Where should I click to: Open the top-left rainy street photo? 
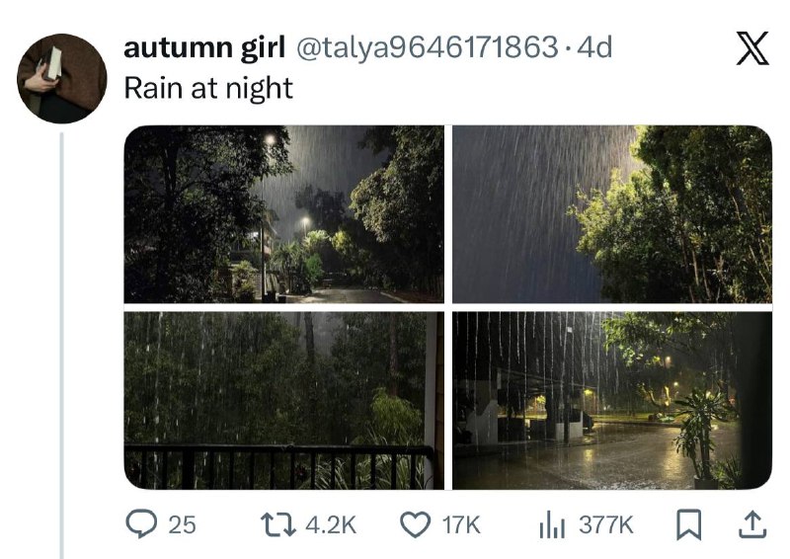pos(283,213)
